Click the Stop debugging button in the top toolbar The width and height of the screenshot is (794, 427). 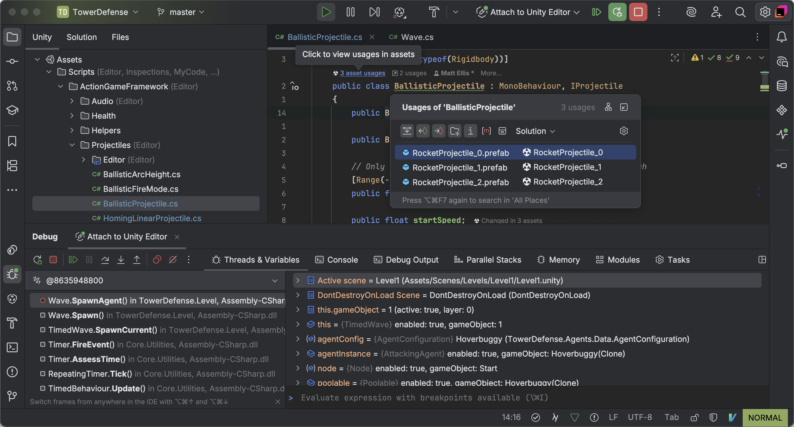(x=638, y=12)
